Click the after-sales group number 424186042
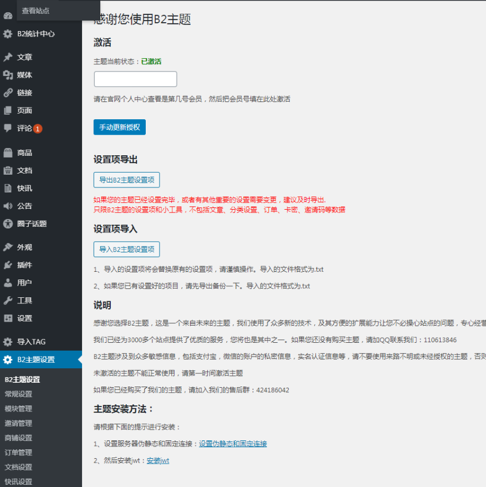 click(273, 390)
